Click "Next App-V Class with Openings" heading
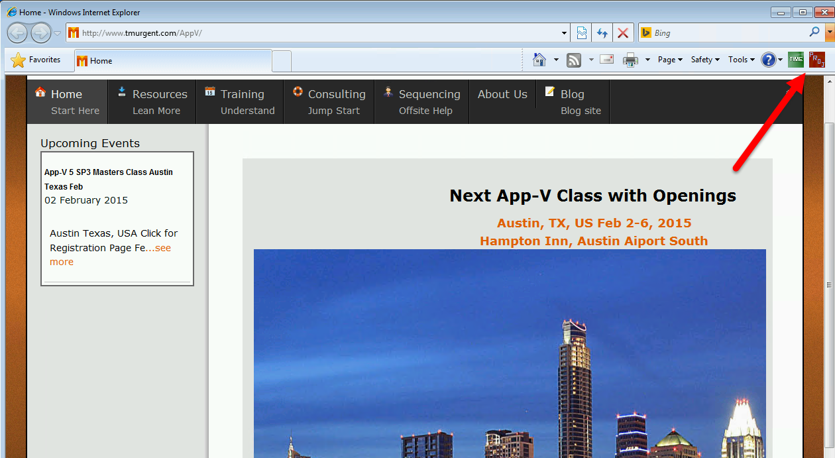Image resolution: width=835 pixels, height=458 pixels. point(593,196)
